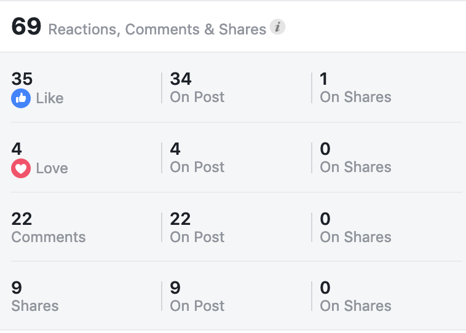Click the info icon beside Reactions heading
The width and height of the screenshot is (466, 333).
pyautogui.click(x=277, y=27)
